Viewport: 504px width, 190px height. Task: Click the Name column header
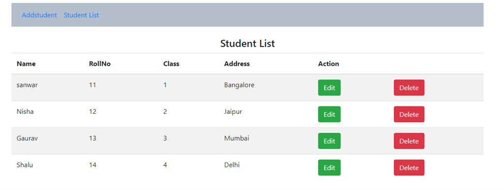coord(26,64)
